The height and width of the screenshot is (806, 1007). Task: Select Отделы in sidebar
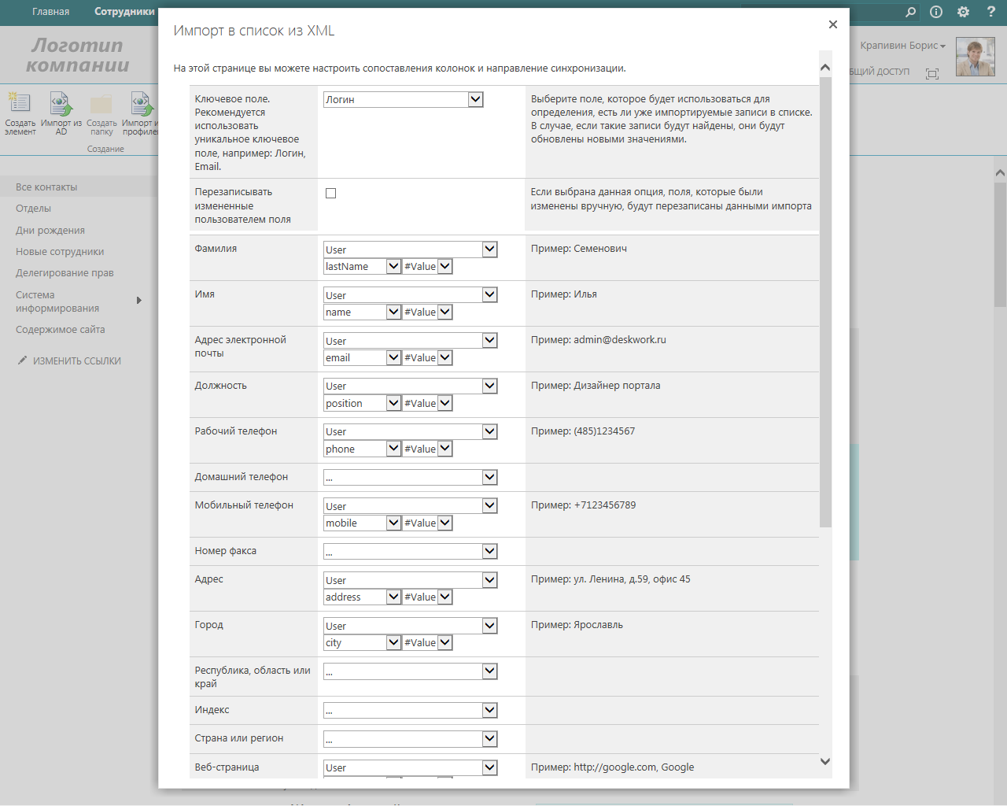pos(33,209)
